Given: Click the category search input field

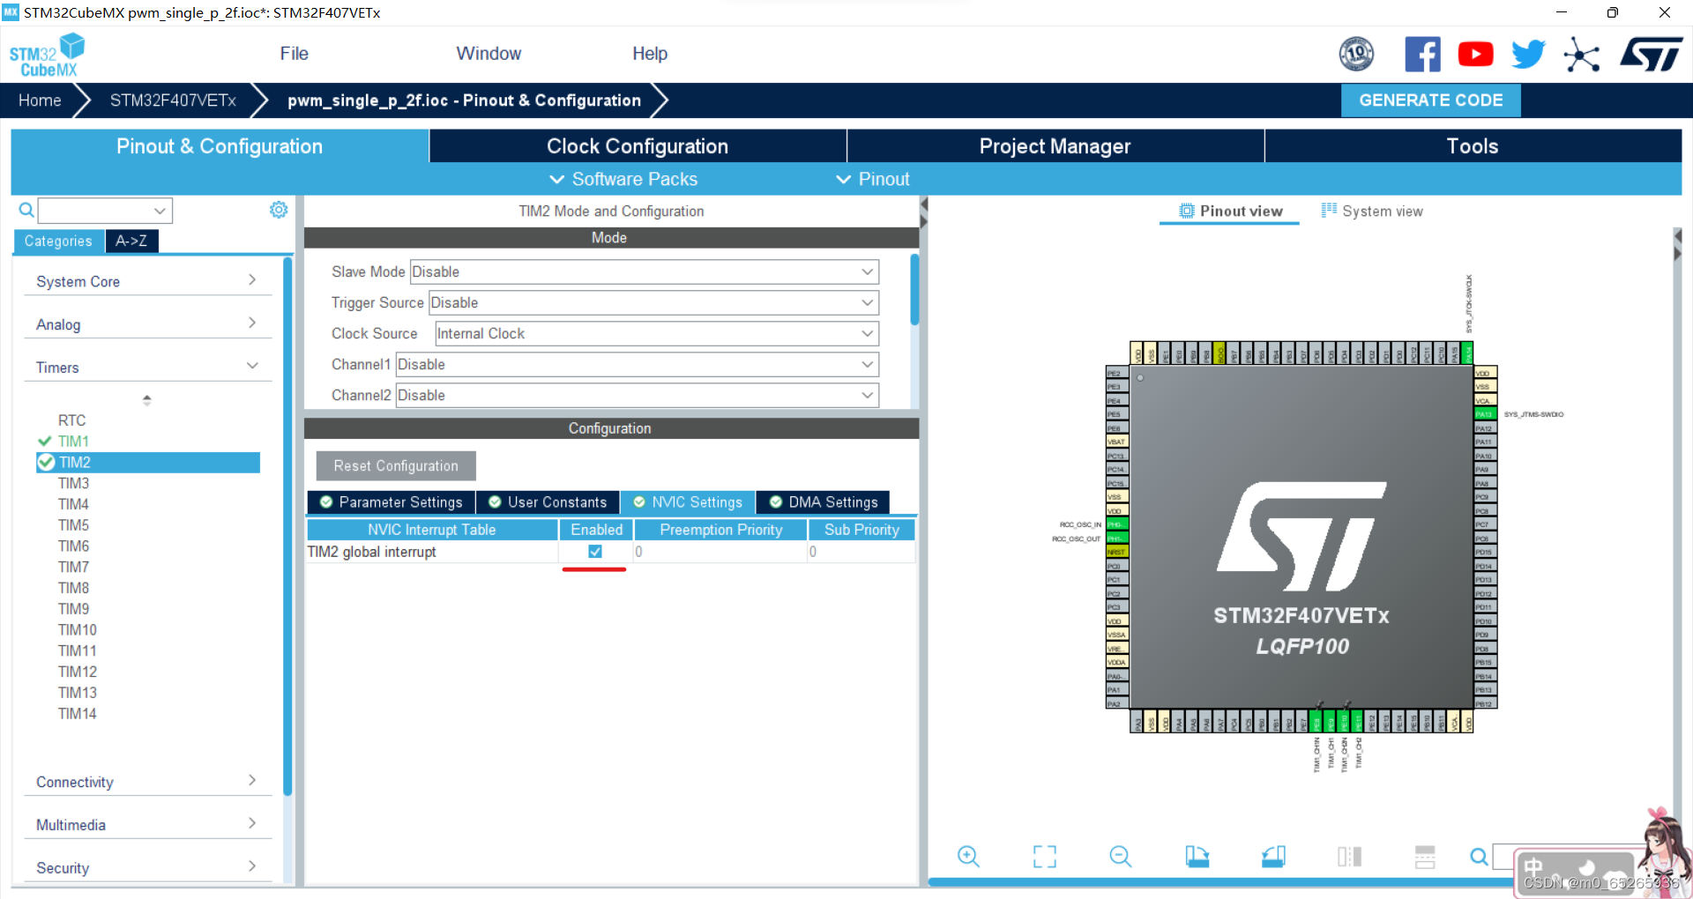Looking at the screenshot, I should point(105,210).
